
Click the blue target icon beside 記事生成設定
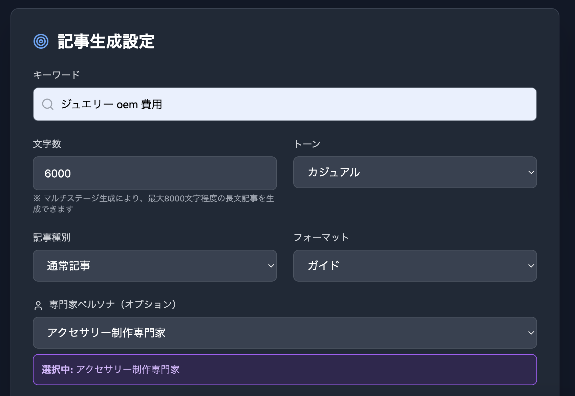pos(41,41)
